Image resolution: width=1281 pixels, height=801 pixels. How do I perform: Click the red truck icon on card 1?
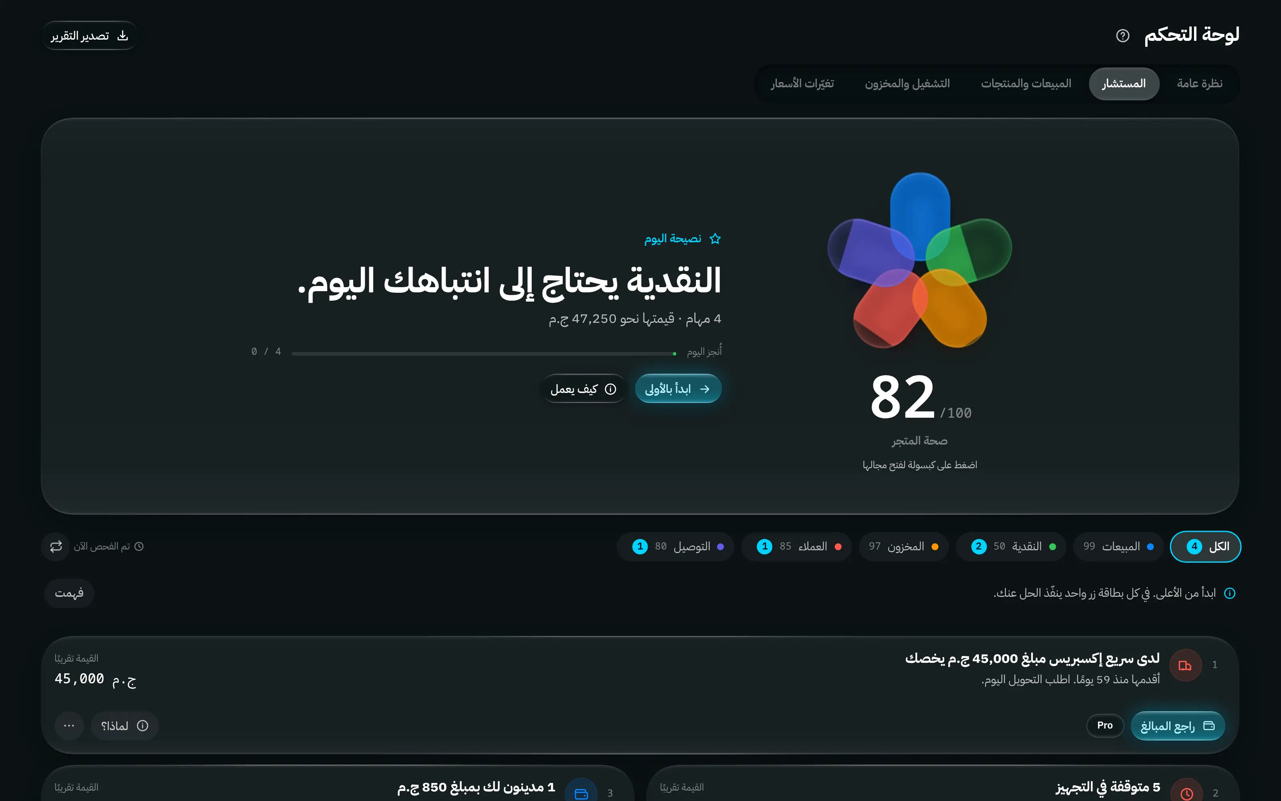pyautogui.click(x=1185, y=665)
